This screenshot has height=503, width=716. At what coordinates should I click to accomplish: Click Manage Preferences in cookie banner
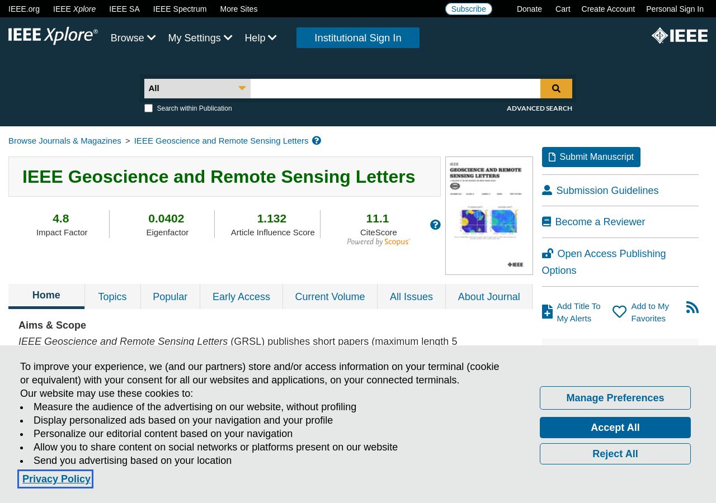615,398
